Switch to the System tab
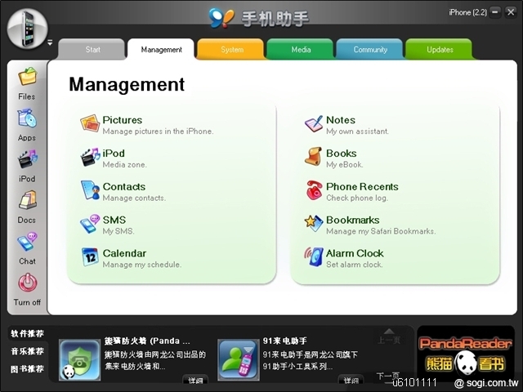 (x=231, y=49)
